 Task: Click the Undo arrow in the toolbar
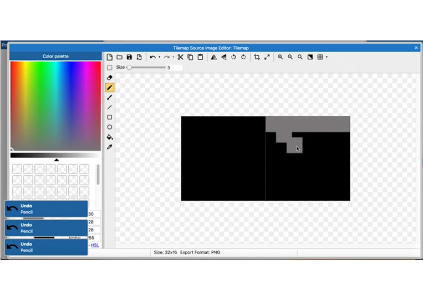152,57
